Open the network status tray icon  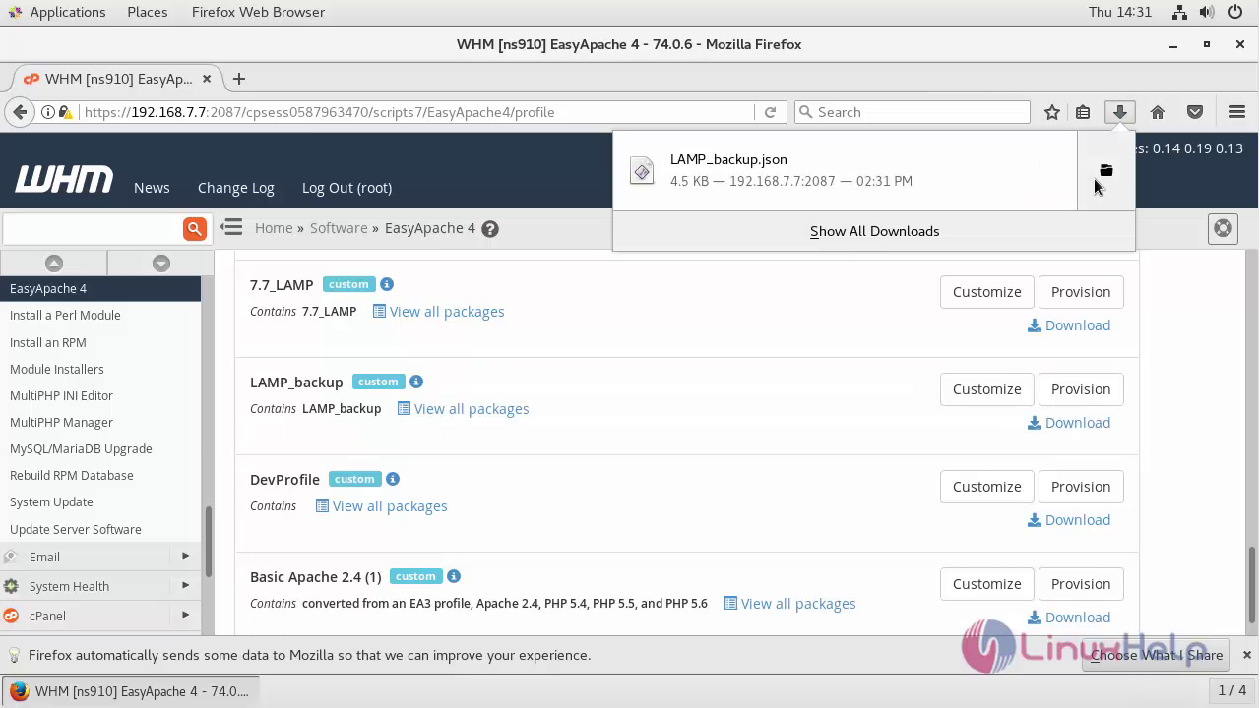1180,12
